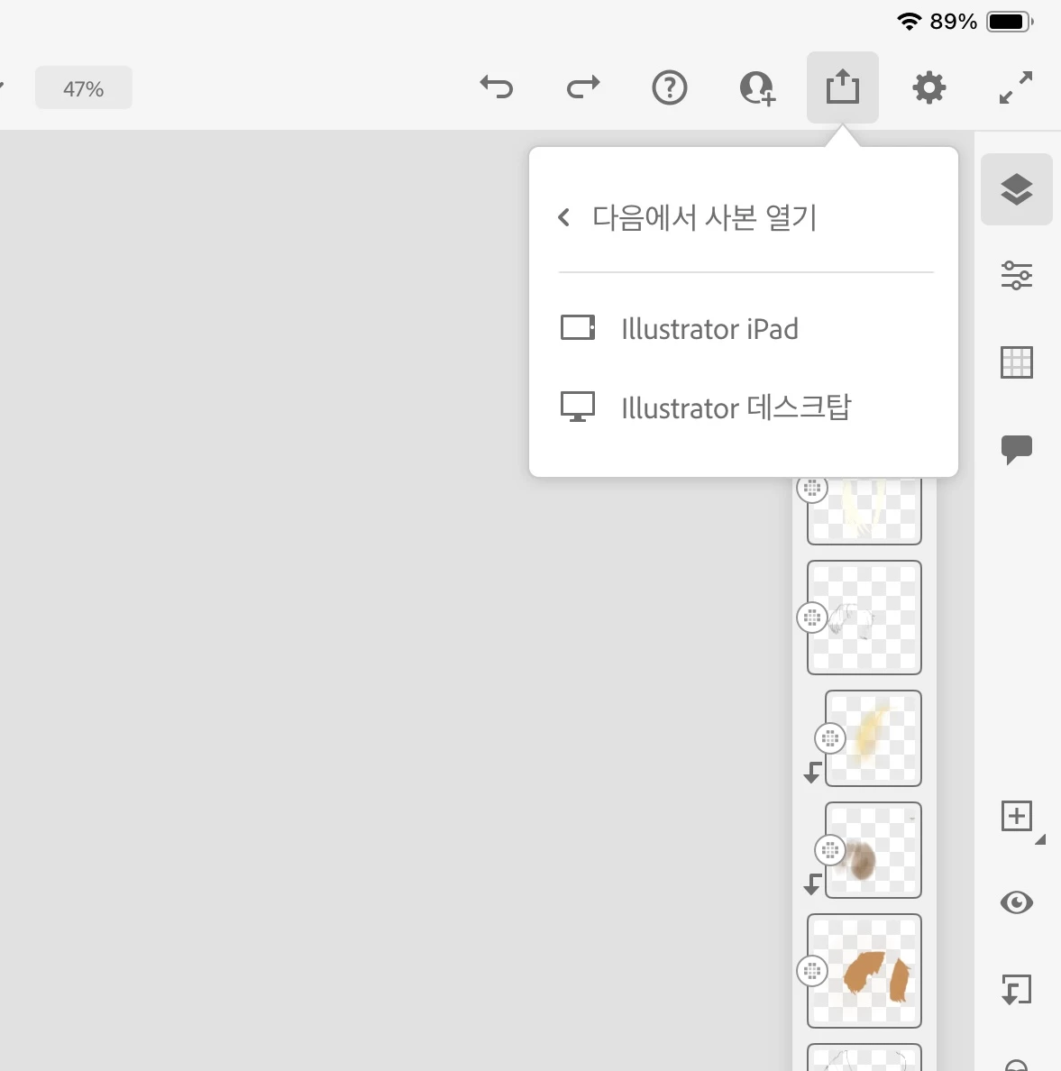Image resolution: width=1061 pixels, height=1071 pixels.
Task: Tap clipping mask icon in sidebar
Action: point(1017,989)
